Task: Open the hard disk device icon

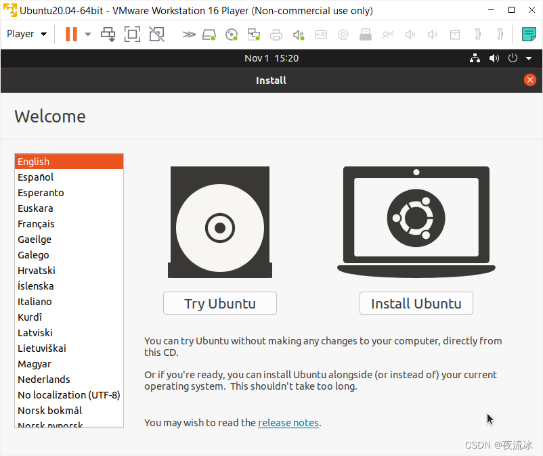Action: click(209, 35)
